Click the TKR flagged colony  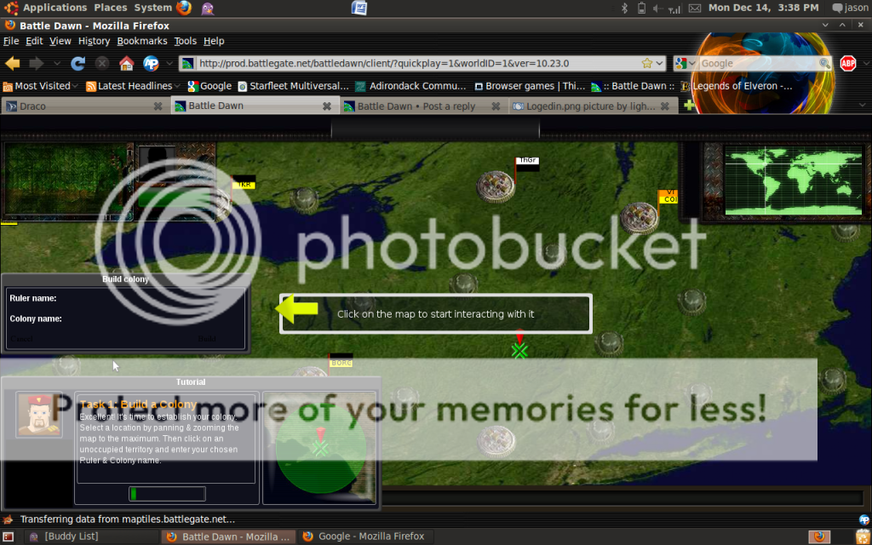click(x=225, y=201)
